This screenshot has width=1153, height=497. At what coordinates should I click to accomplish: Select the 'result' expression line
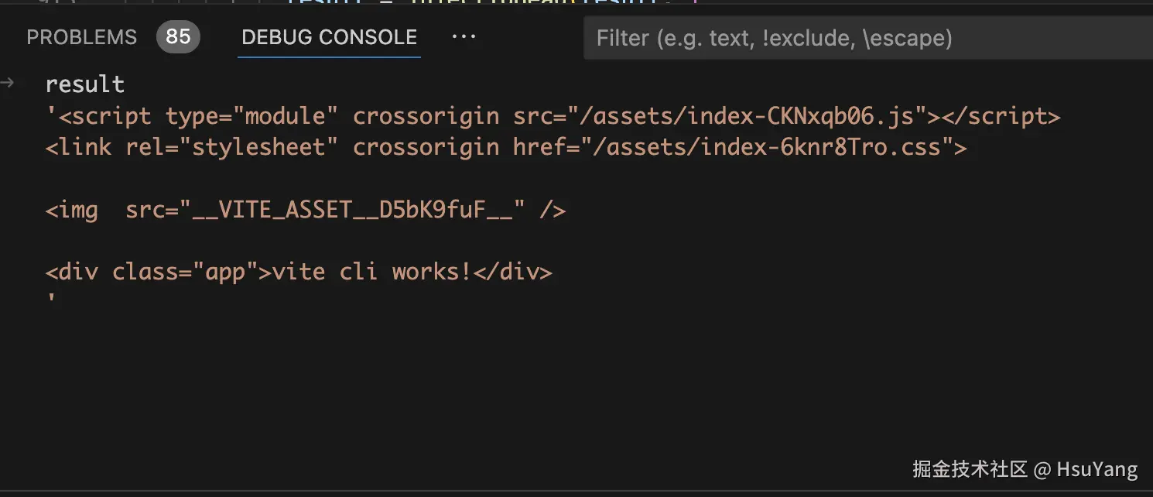[x=85, y=84]
